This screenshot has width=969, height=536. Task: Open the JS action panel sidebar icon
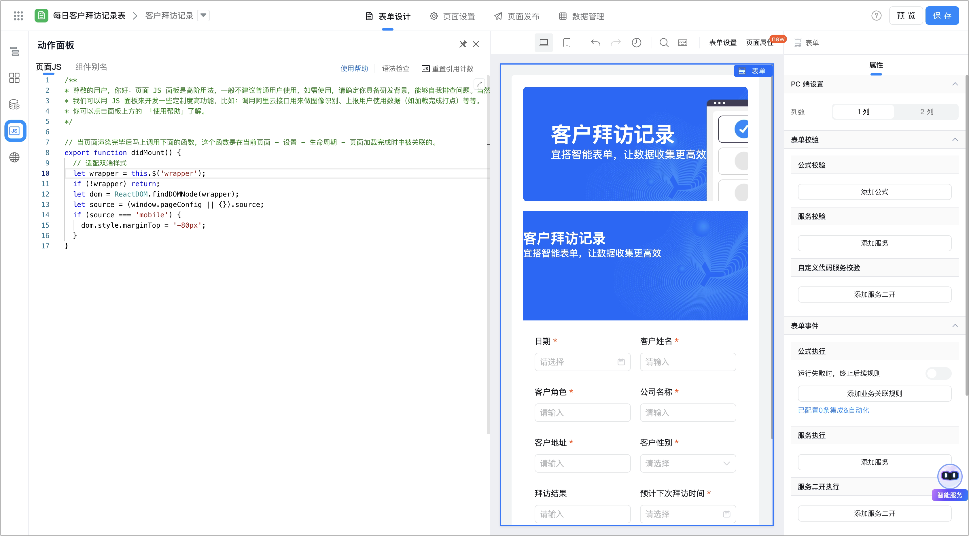(15, 131)
